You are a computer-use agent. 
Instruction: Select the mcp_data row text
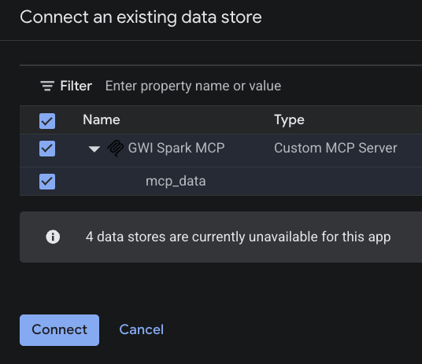pyautogui.click(x=176, y=181)
